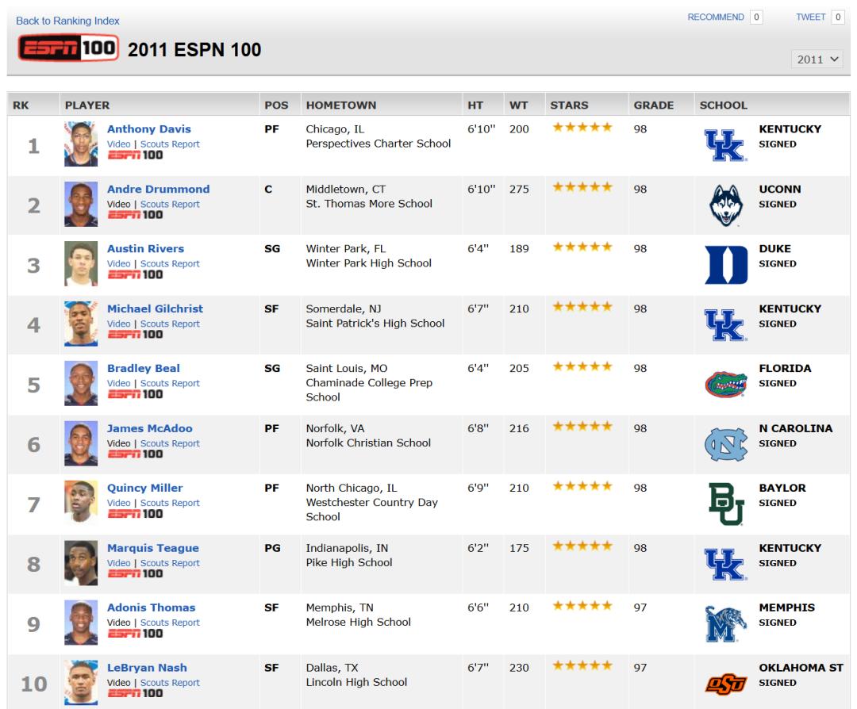Click the Tweet button
The image size is (857, 709).
(811, 17)
